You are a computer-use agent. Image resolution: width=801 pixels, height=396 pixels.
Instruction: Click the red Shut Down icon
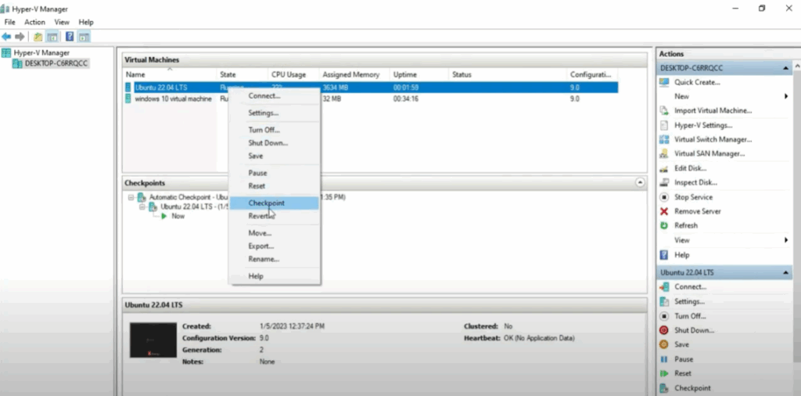point(664,330)
